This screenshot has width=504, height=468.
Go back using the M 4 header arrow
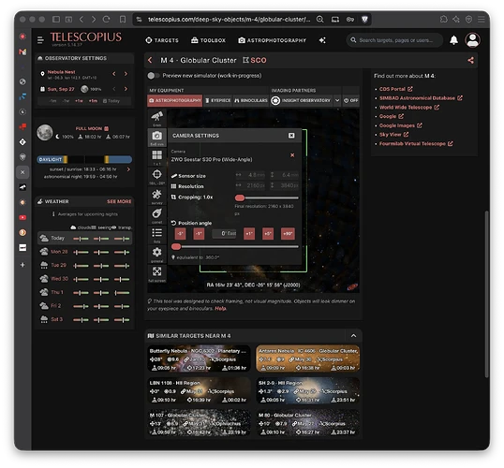coord(150,60)
